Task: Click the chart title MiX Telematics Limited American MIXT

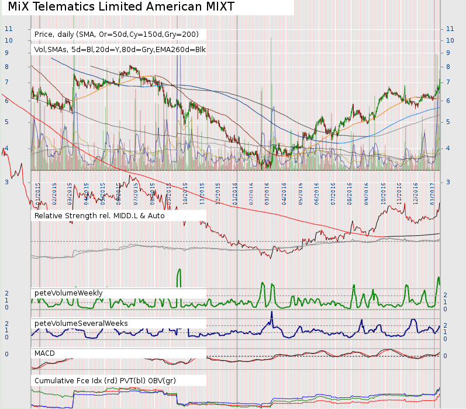Action: coord(121,6)
